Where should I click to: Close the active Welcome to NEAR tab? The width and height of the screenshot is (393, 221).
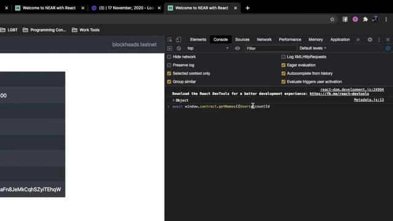235,8
